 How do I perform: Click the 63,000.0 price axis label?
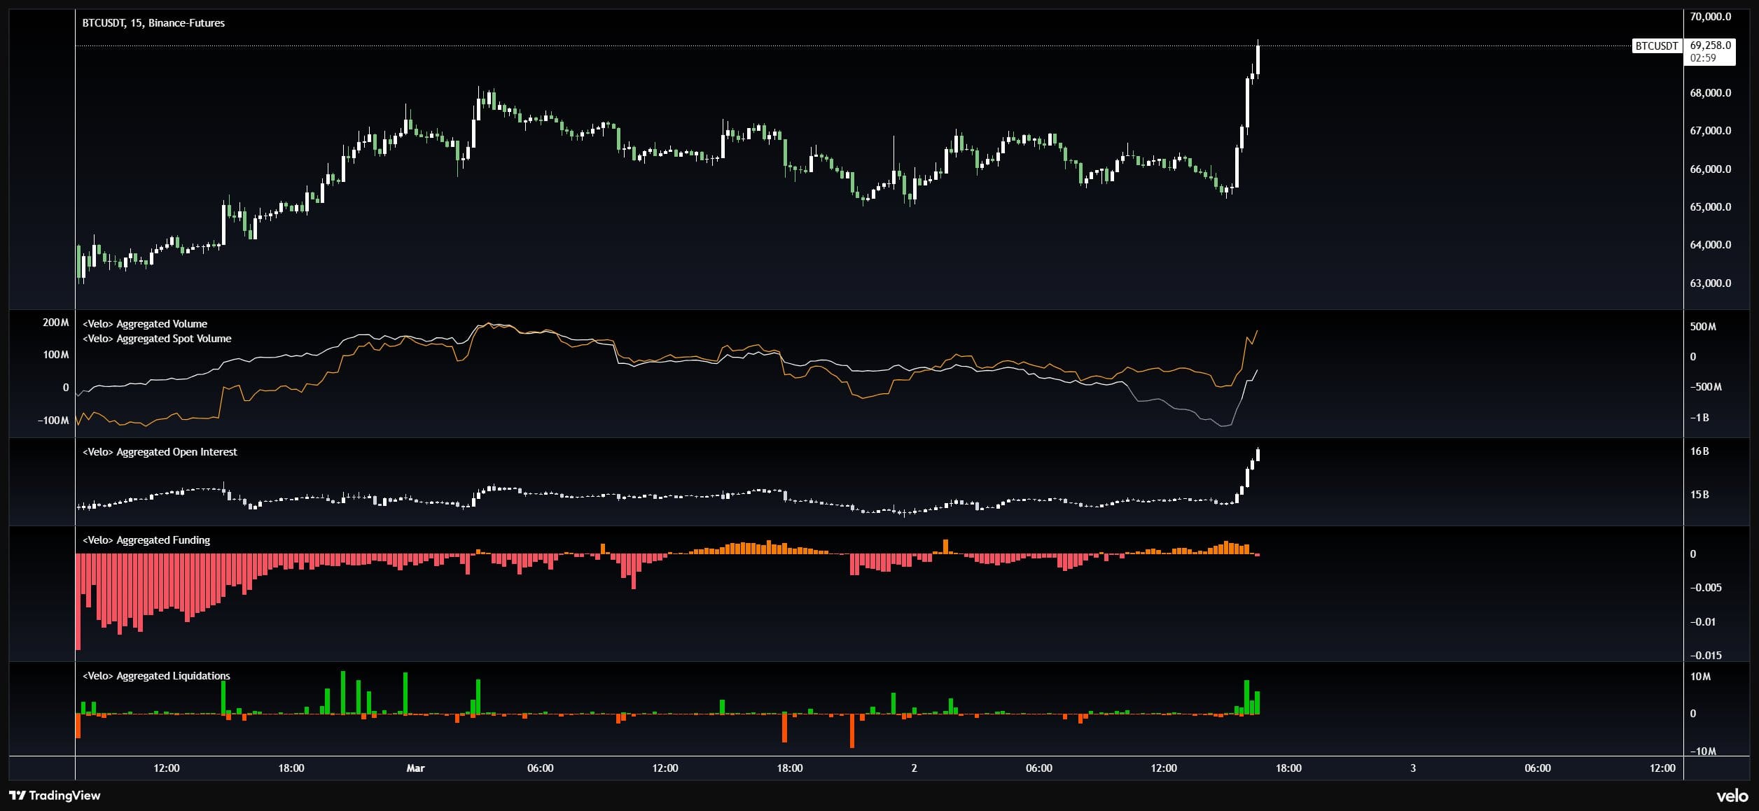tap(1710, 283)
